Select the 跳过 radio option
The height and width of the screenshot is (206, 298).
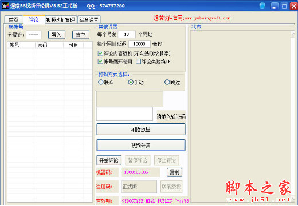[167, 82]
